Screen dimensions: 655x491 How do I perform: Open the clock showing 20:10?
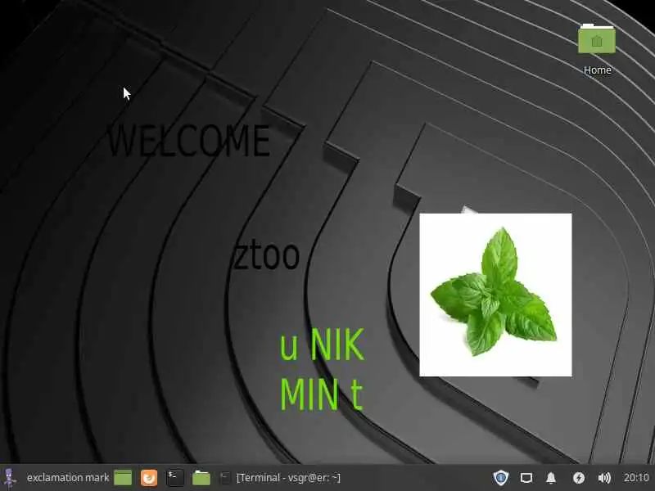pyautogui.click(x=636, y=478)
